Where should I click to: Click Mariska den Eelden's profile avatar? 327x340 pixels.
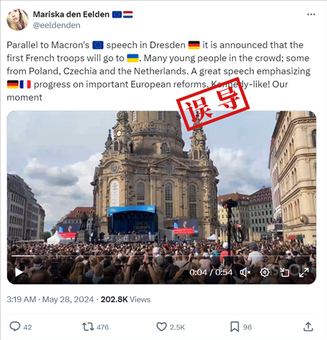[x=18, y=20]
